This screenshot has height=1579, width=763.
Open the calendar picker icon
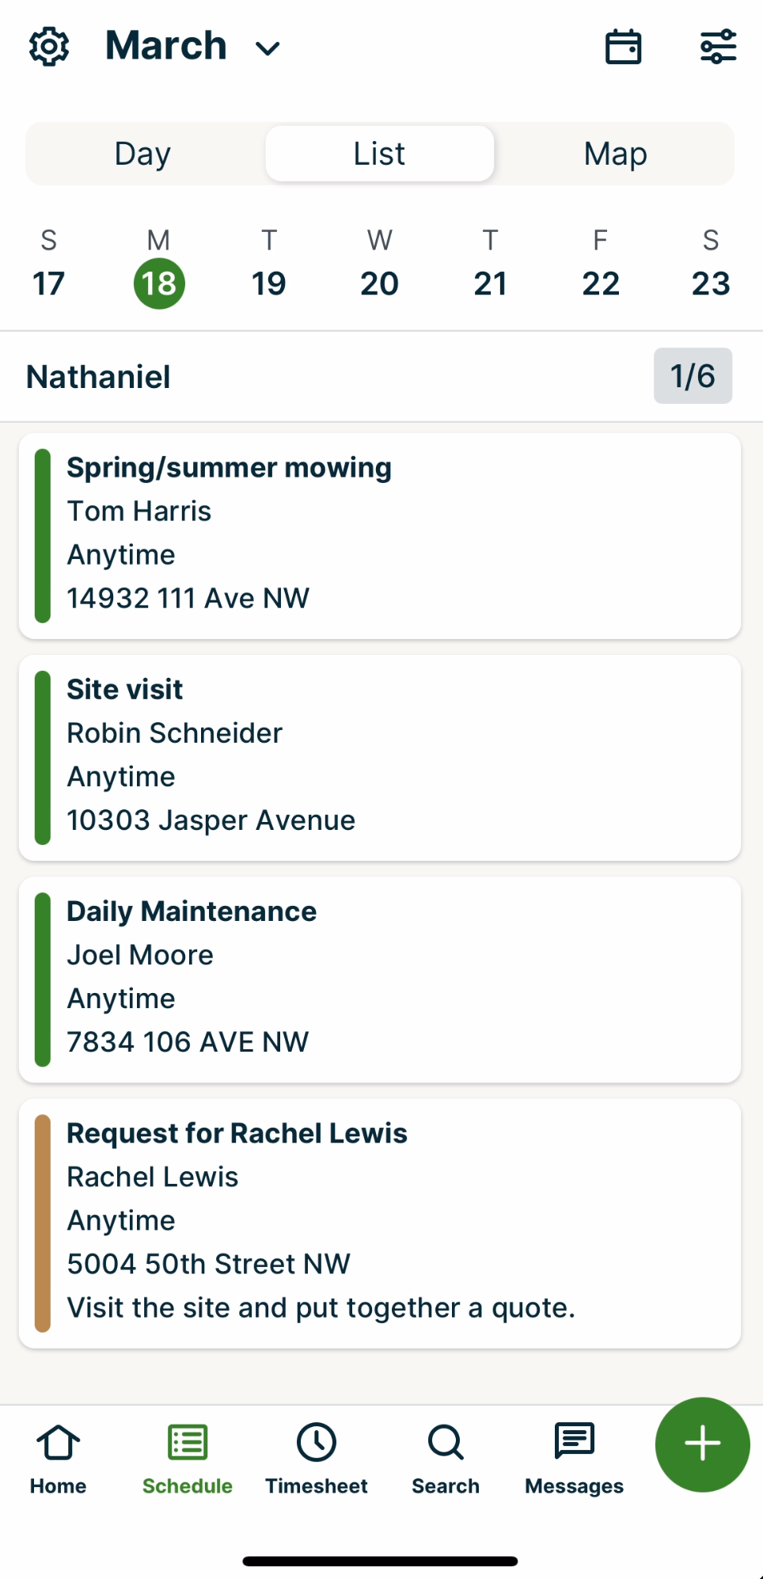coord(623,46)
